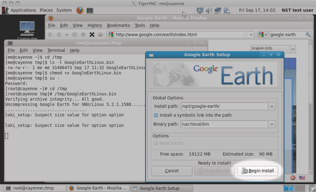316x192 pixels.
Task: Click the workspace switcher in bottom panel
Action: [x=294, y=188]
